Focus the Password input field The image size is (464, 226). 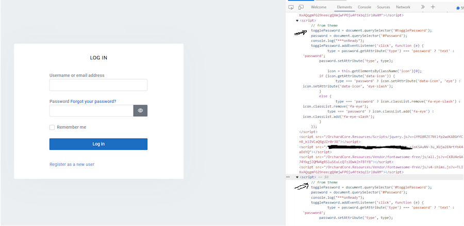coord(91,111)
